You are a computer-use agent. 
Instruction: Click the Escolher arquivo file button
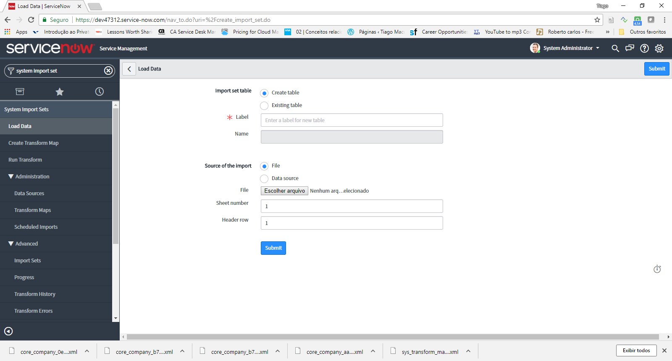click(x=284, y=191)
